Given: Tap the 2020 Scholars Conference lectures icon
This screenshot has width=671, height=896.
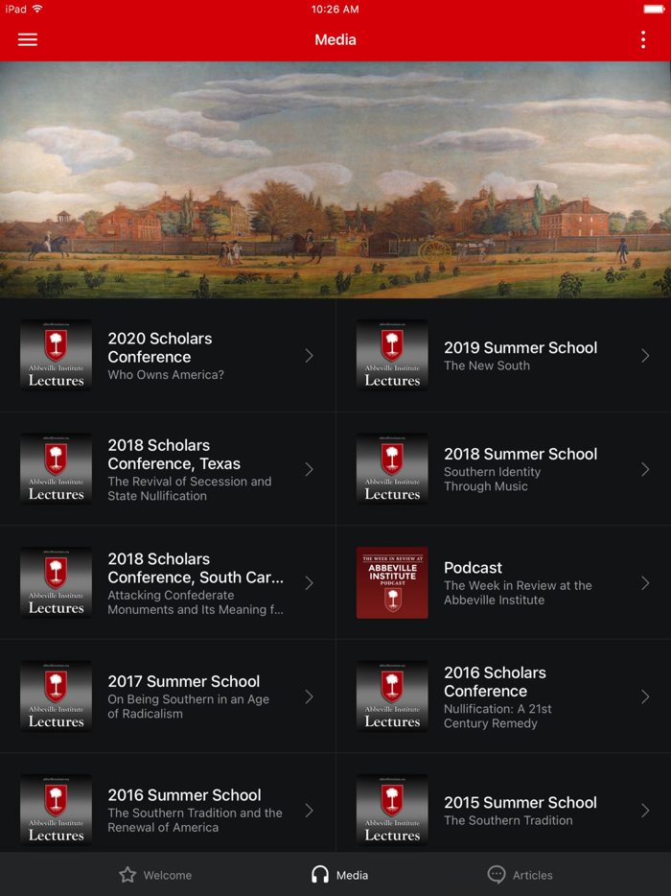Looking at the screenshot, I should pyautogui.click(x=56, y=355).
